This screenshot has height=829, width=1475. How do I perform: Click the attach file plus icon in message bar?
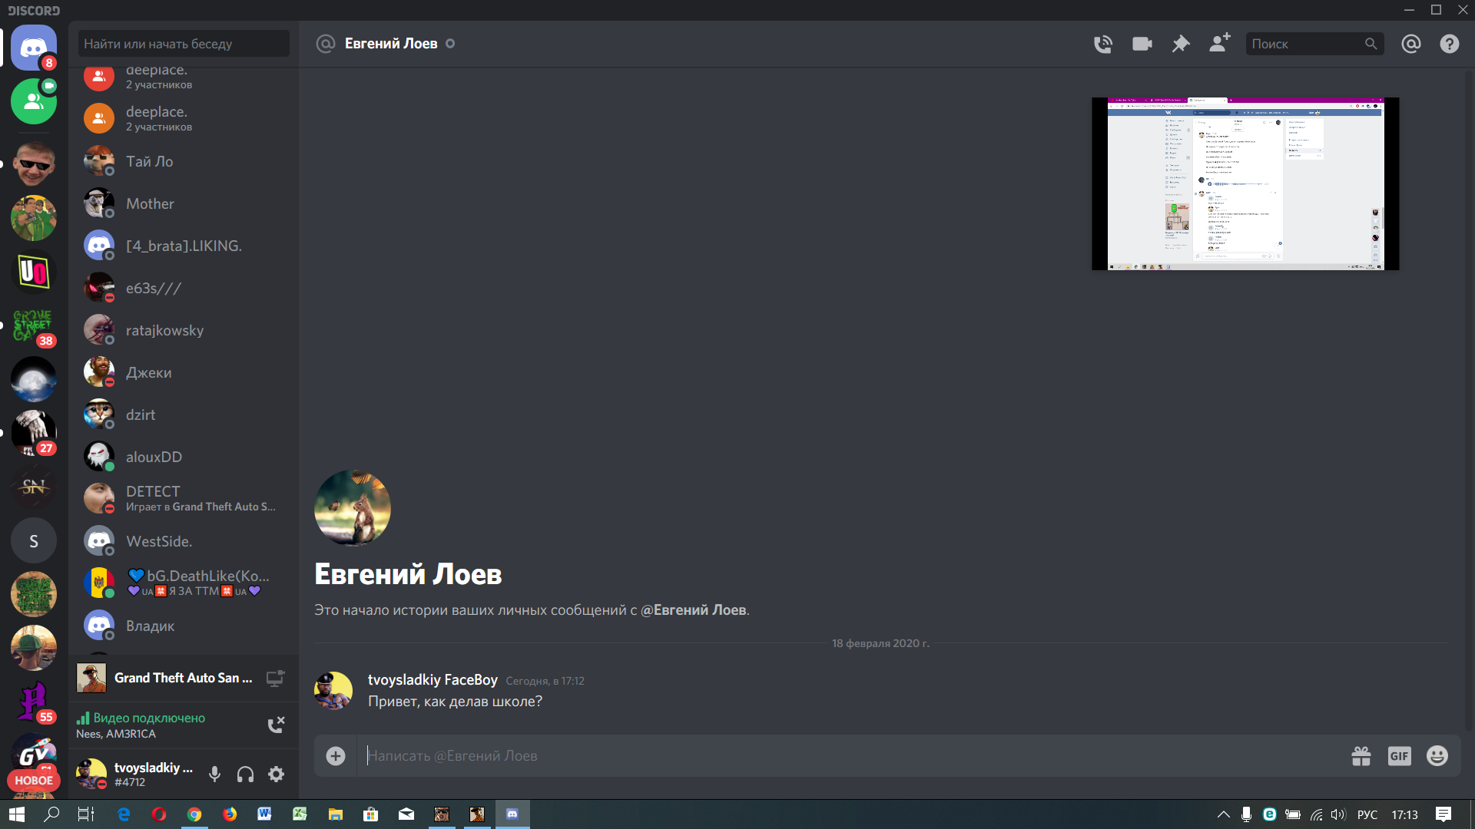point(336,756)
